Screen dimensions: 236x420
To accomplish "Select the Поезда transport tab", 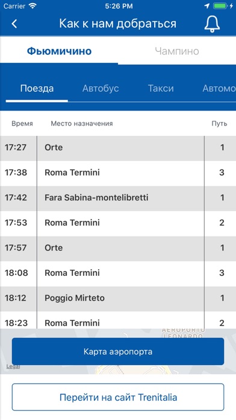I will tap(37, 88).
